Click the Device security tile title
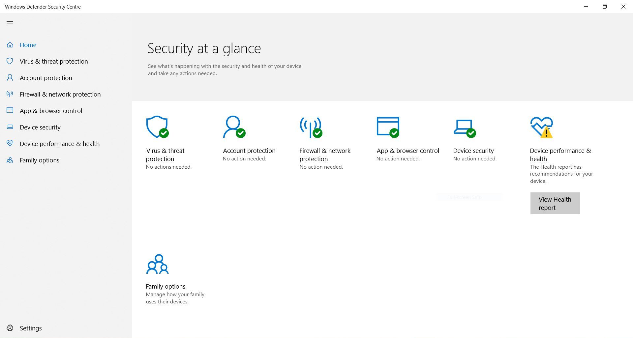The width and height of the screenshot is (633, 338). 473,151
